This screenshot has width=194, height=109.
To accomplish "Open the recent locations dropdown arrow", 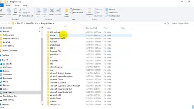I will coord(6,23).
